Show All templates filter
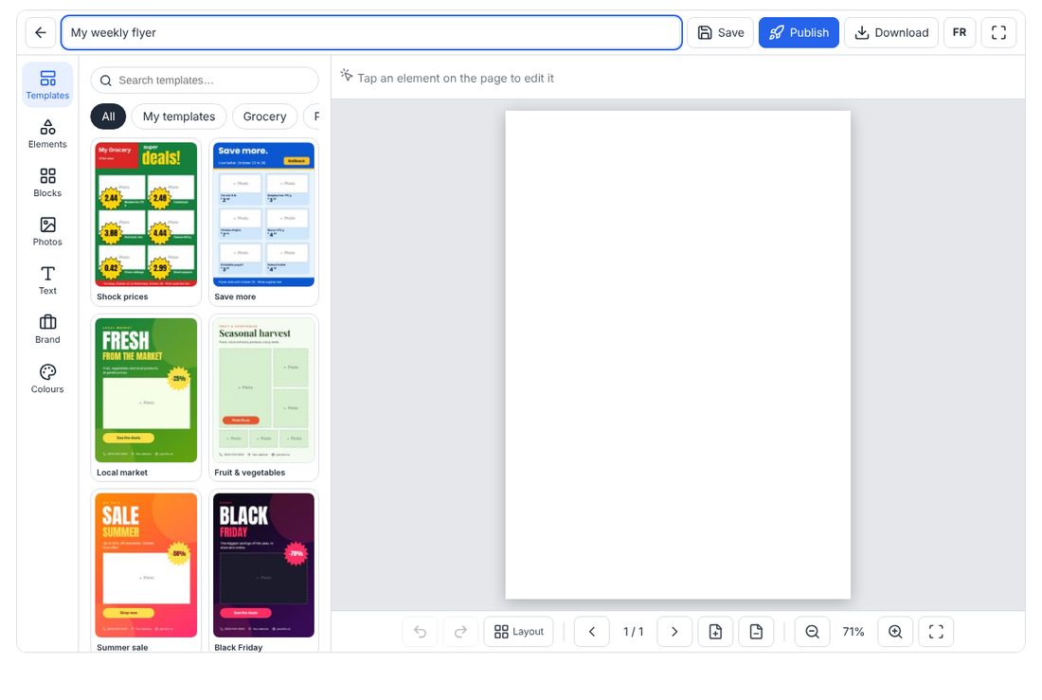 [108, 117]
